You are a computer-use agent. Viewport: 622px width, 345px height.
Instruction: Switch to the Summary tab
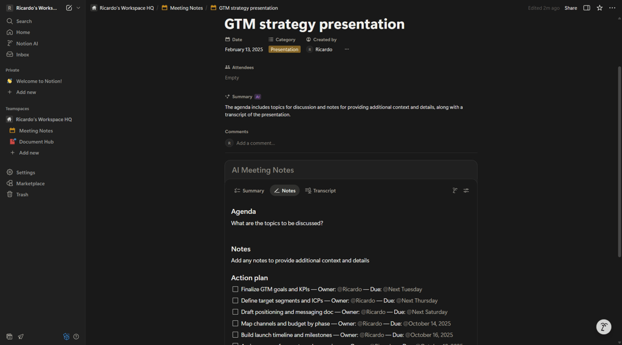coord(249,191)
